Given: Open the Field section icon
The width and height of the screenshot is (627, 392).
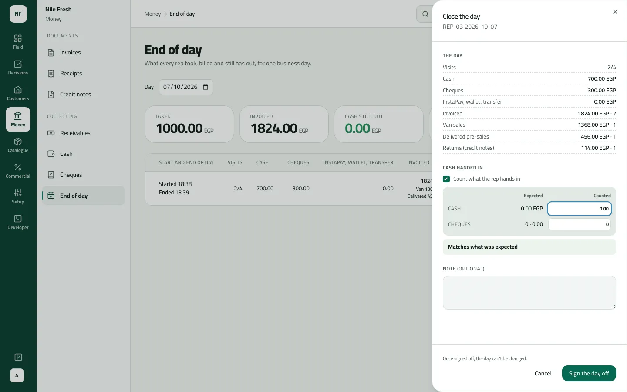Looking at the screenshot, I should pyautogui.click(x=18, y=42).
